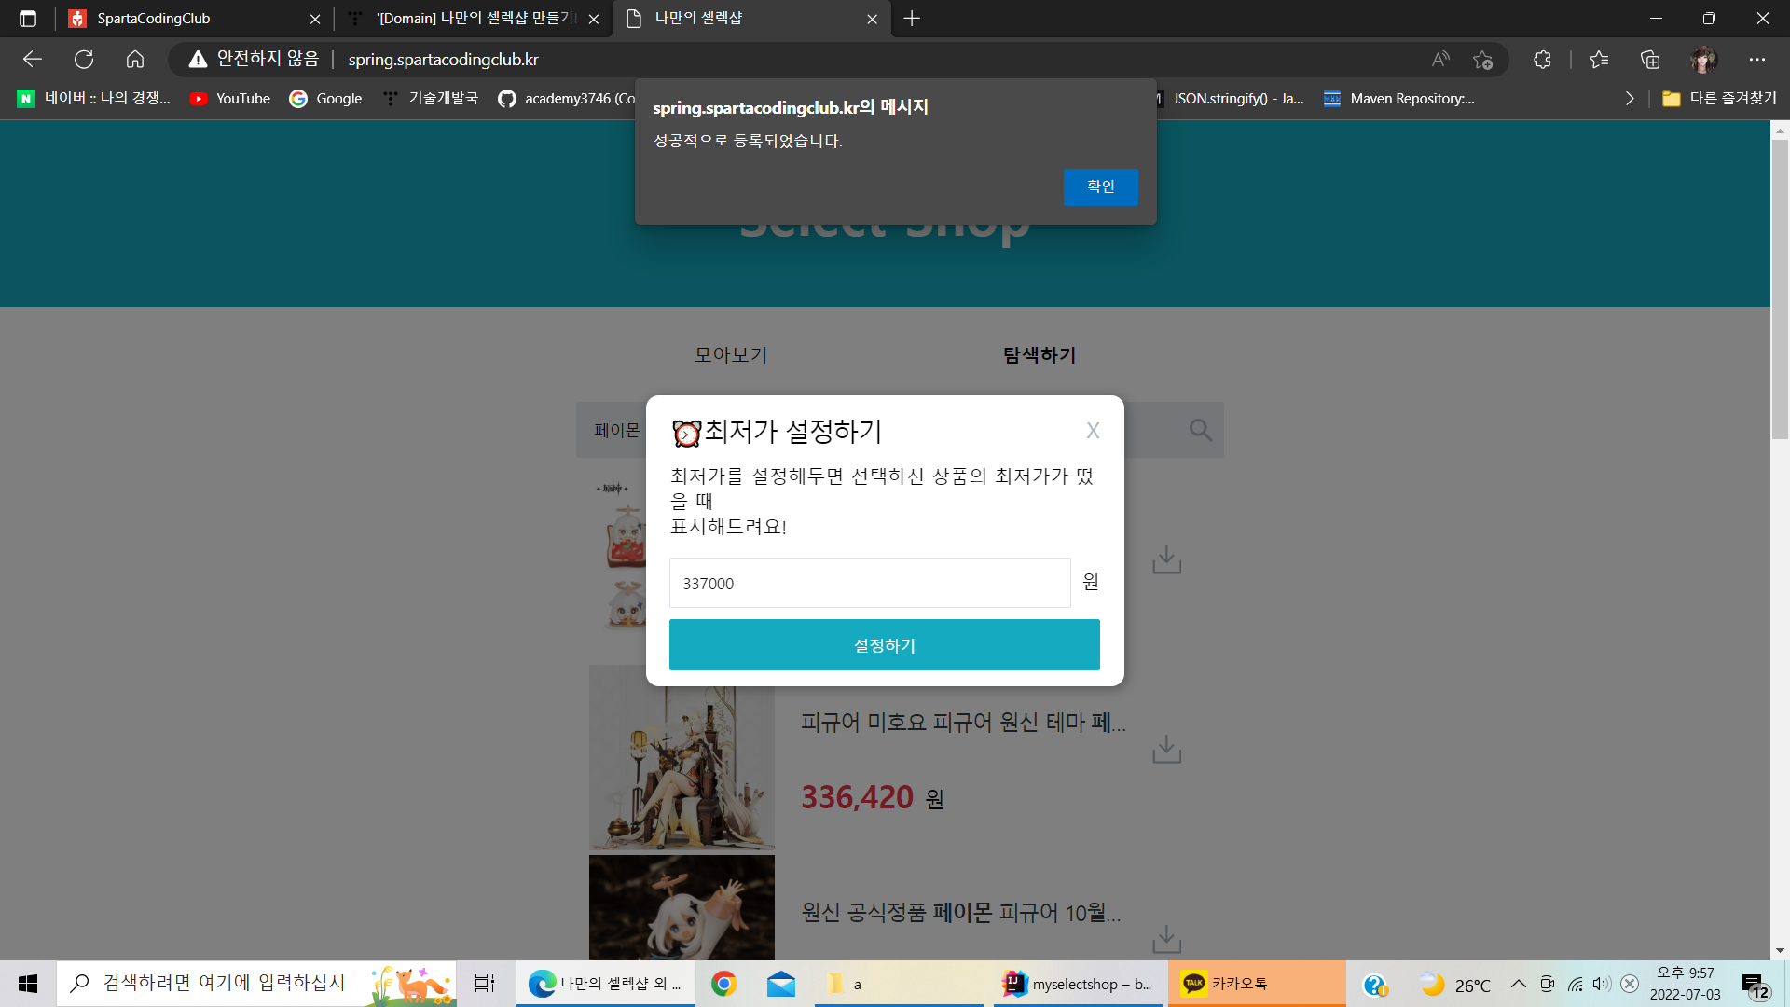This screenshot has width=1790, height=1007.
Task: Open the YouTube bookmark
Action: (x=230, y=99)
